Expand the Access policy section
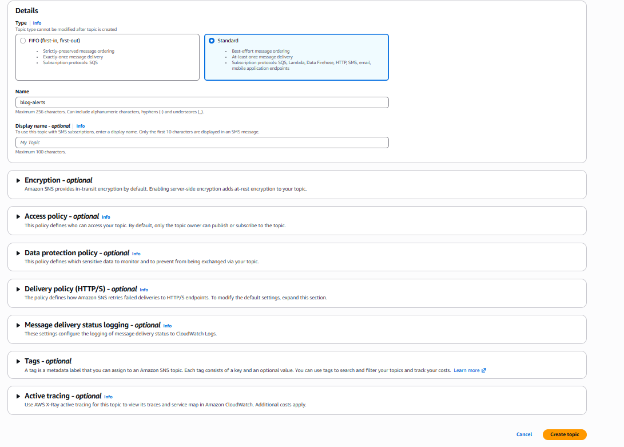The width and height of the screenshot is (624, 447). point(17,216)
